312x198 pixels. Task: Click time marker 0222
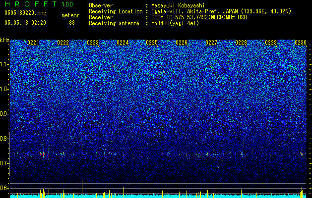[63, 43]
